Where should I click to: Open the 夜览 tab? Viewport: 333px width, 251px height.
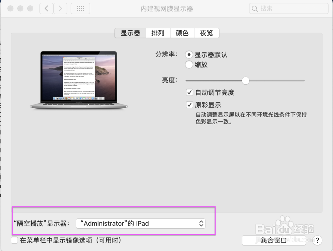pyautogui.click(x=207, y=33)
